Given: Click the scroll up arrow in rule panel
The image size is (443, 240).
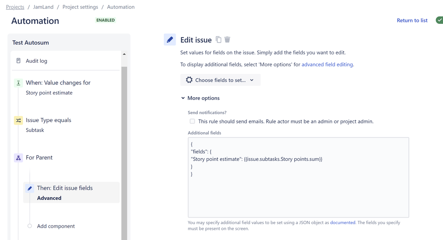Looking at the screenshot, I should point(124,54).
